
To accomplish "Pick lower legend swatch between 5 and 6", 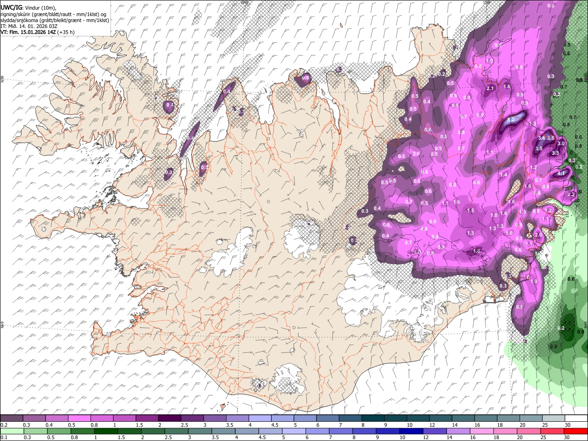I will [294, 431].
